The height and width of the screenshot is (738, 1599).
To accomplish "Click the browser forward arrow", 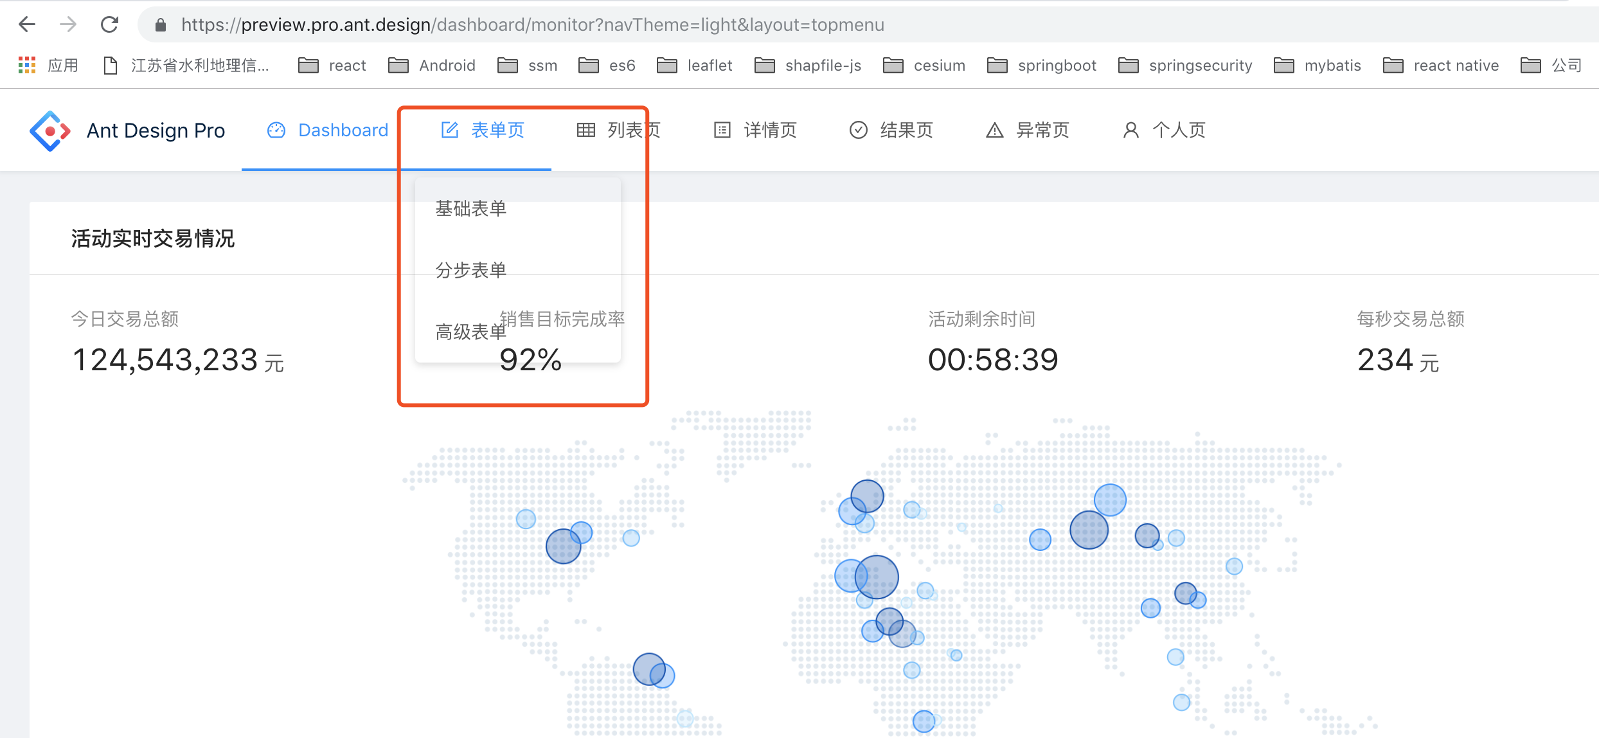I will click(x=68, y=24).
